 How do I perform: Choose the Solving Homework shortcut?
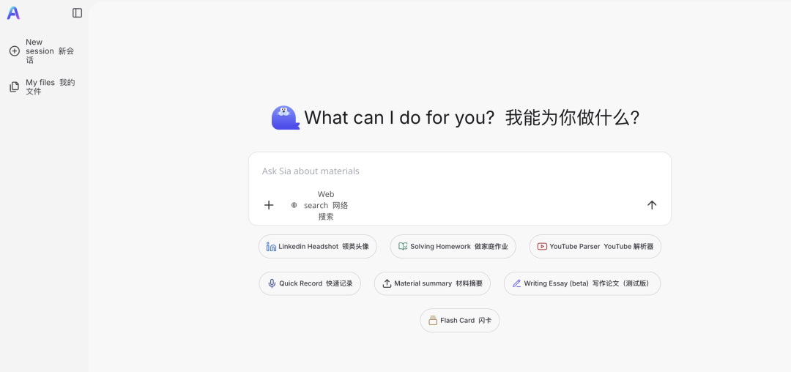(453, 247)
